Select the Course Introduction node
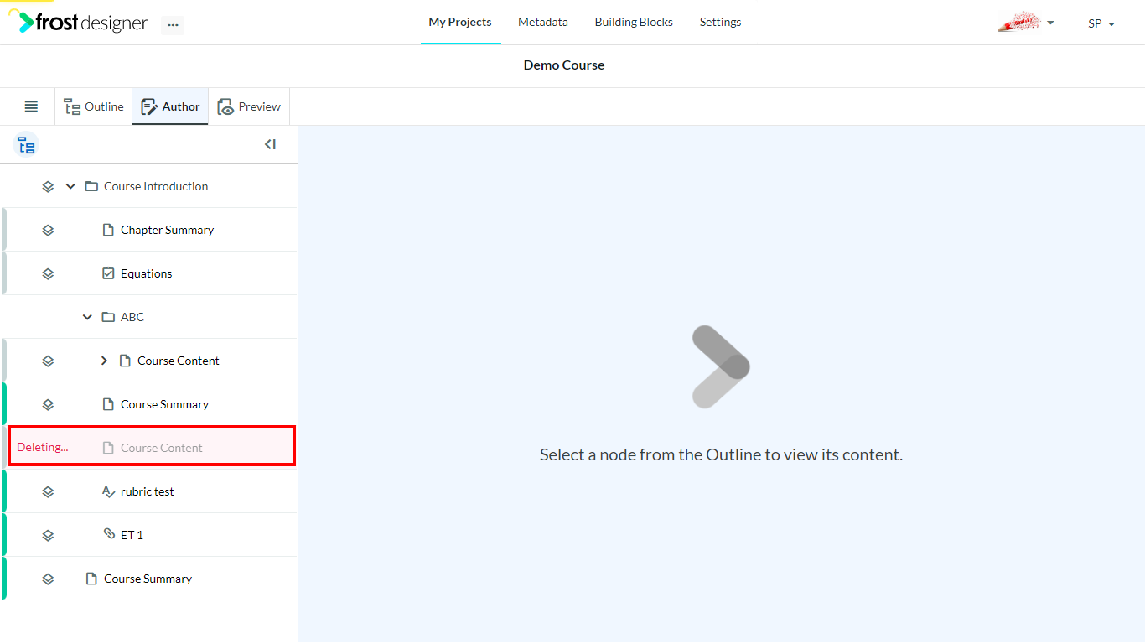This screenshot has height=644, width=1145. pos(156,186)
